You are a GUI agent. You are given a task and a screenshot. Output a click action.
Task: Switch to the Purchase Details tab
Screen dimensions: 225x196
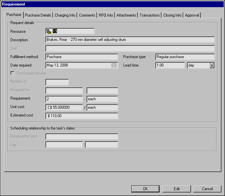point(38,15)
